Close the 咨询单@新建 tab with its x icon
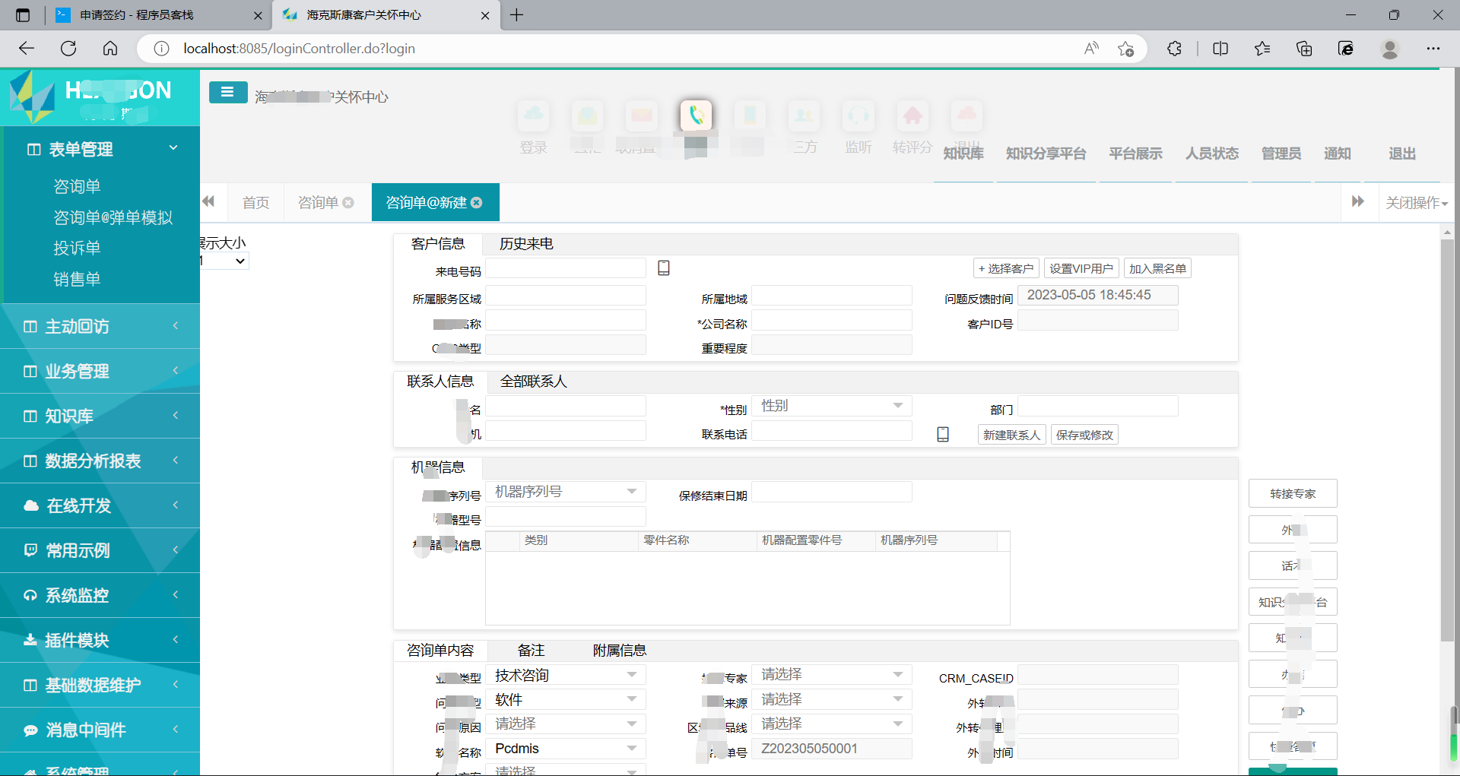Image resolution: width=1460 pixels, height=776 pixels. (x=477, y=202)
